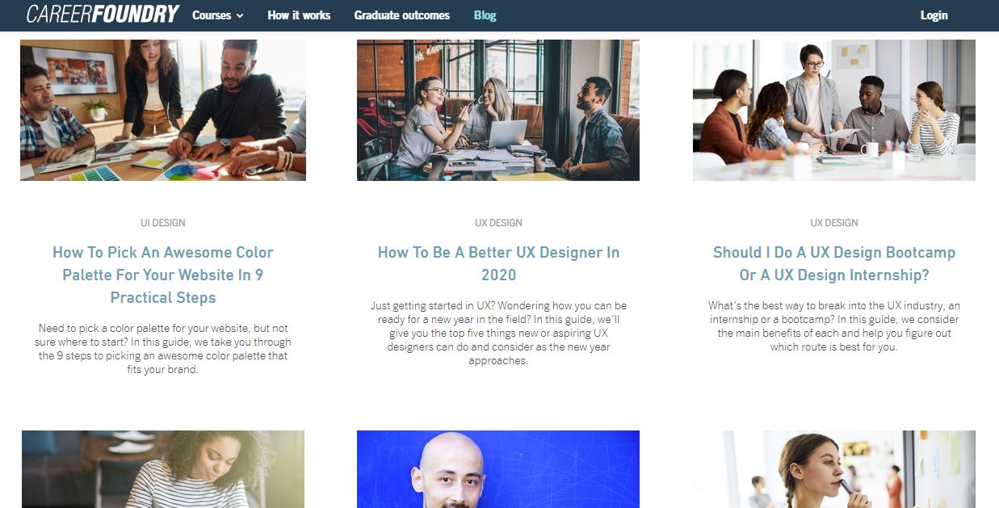Expand the Courses dropdown chevron
The width and height of the screenshot is (999, 508).
pos(240,15)
